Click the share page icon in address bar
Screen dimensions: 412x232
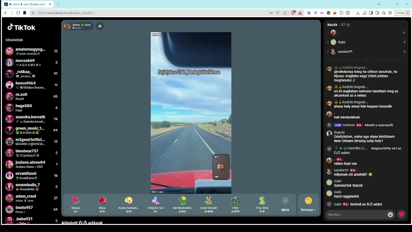click(285, 13)
